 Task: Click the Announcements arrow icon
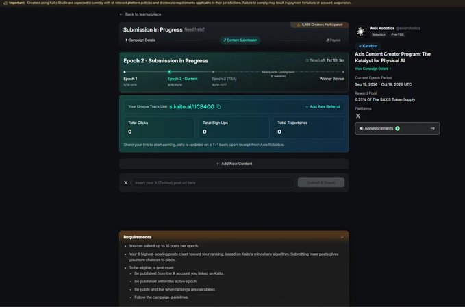point(432,128)
